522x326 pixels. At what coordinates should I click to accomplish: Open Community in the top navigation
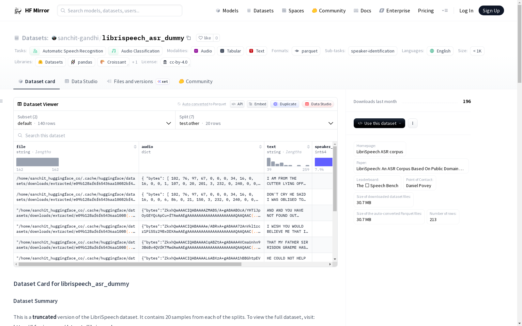coord(329,11)
